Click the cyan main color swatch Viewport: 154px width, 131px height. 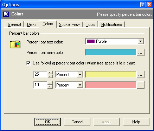coord(111,52)
